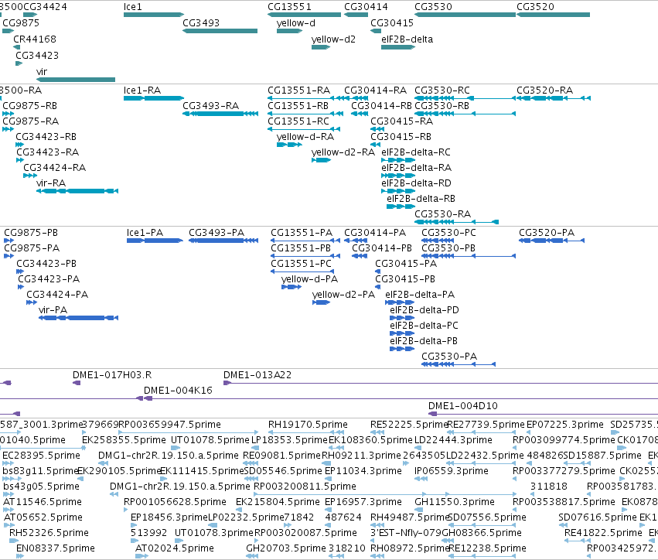The image size is (658, 560).
Task: Select EST label AT11546.5prime
Action: click(x=43, y=503)
